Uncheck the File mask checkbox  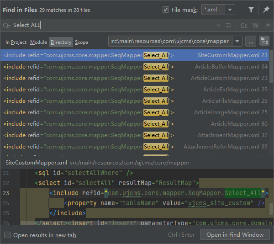pos(166,10)
